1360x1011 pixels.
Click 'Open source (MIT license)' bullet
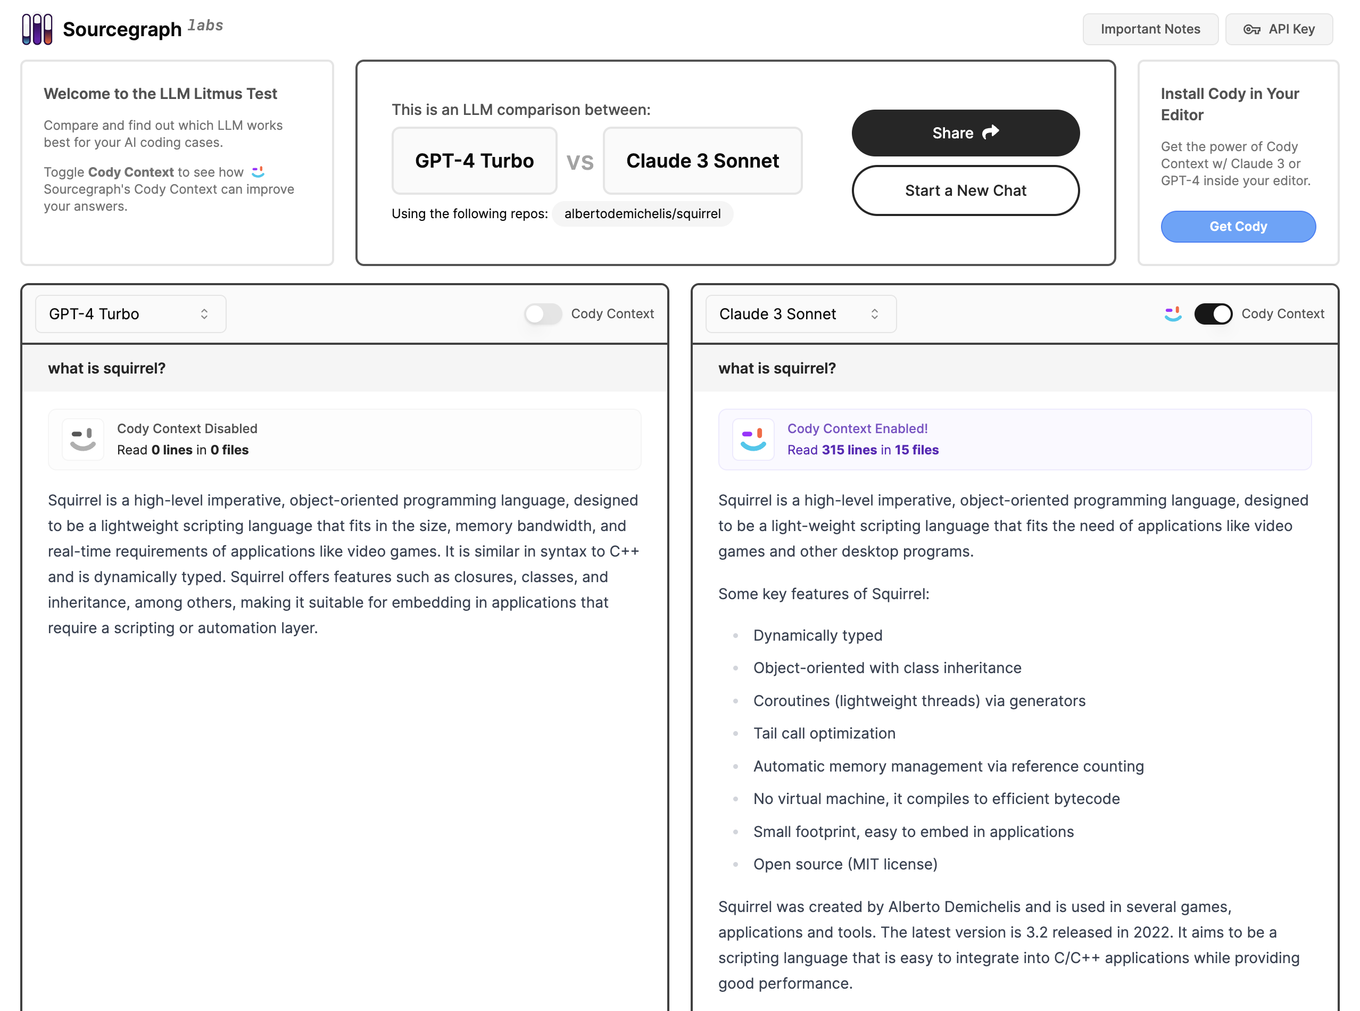(x=845, y=864)
